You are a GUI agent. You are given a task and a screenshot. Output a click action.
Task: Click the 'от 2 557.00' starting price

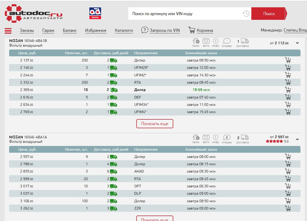279,137
